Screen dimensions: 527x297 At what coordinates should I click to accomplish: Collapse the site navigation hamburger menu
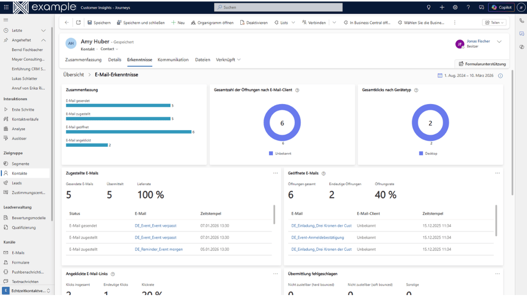(x=6, y=20)
